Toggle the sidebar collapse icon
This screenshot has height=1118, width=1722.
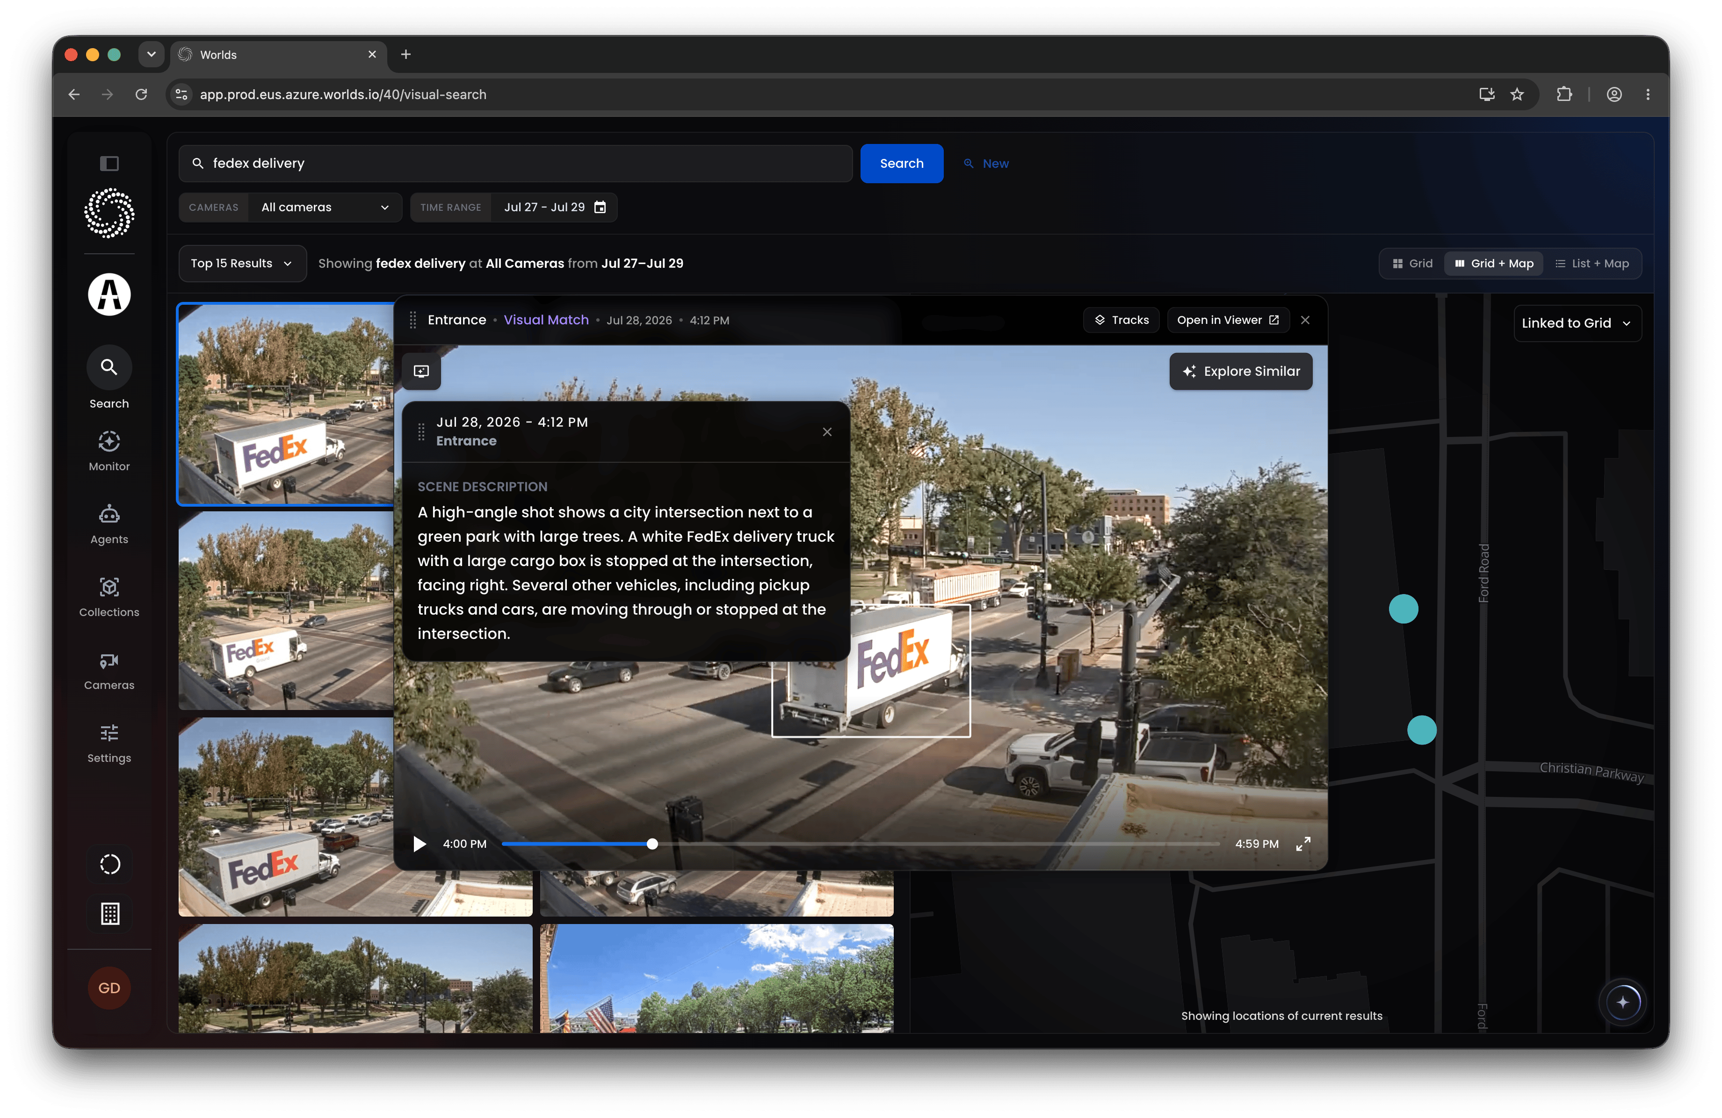pyautogui.click(x=109, y=164)
